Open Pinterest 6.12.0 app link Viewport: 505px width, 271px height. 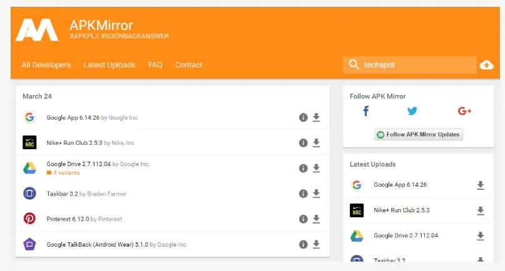68,219
